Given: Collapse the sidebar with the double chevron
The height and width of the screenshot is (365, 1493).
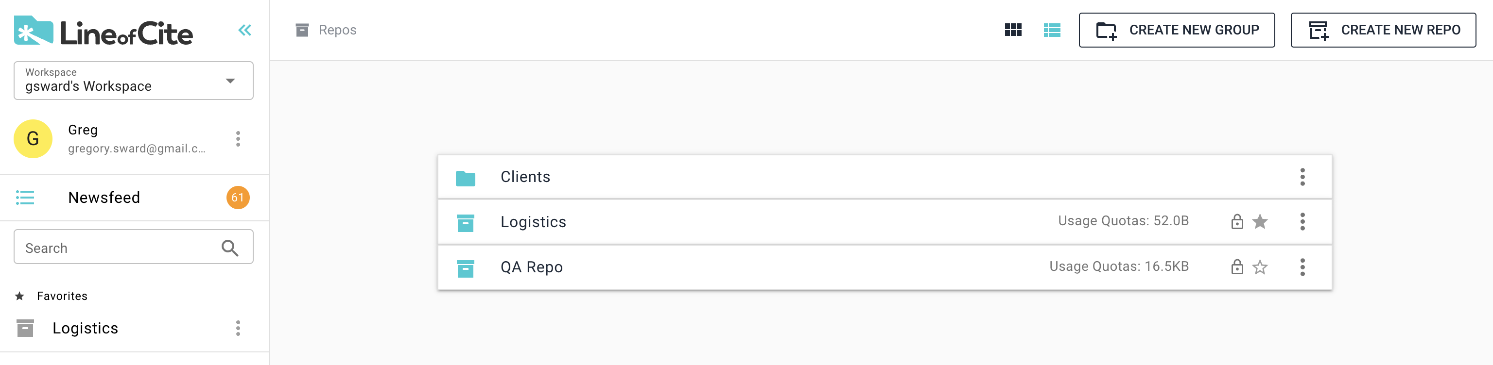Looking at the screenshot, I should pos(244,30).
